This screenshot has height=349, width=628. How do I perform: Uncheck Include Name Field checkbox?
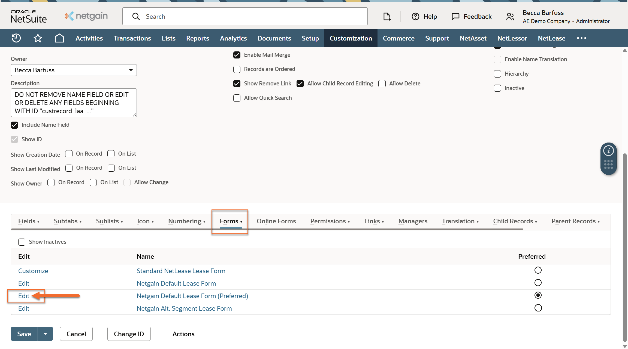[x=14, y=125]
